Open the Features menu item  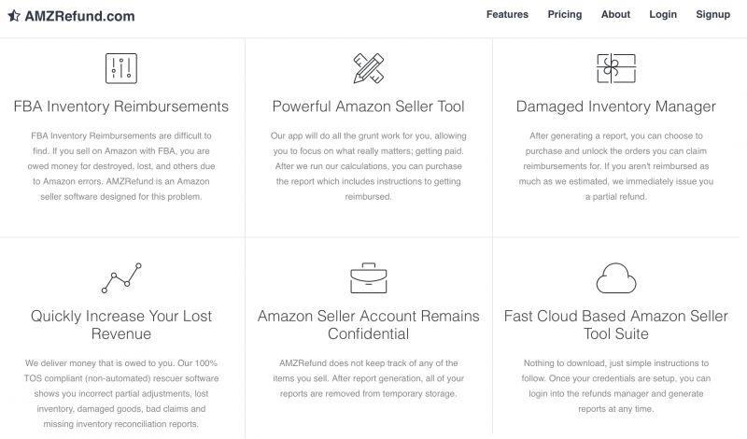tap(507, 14)
